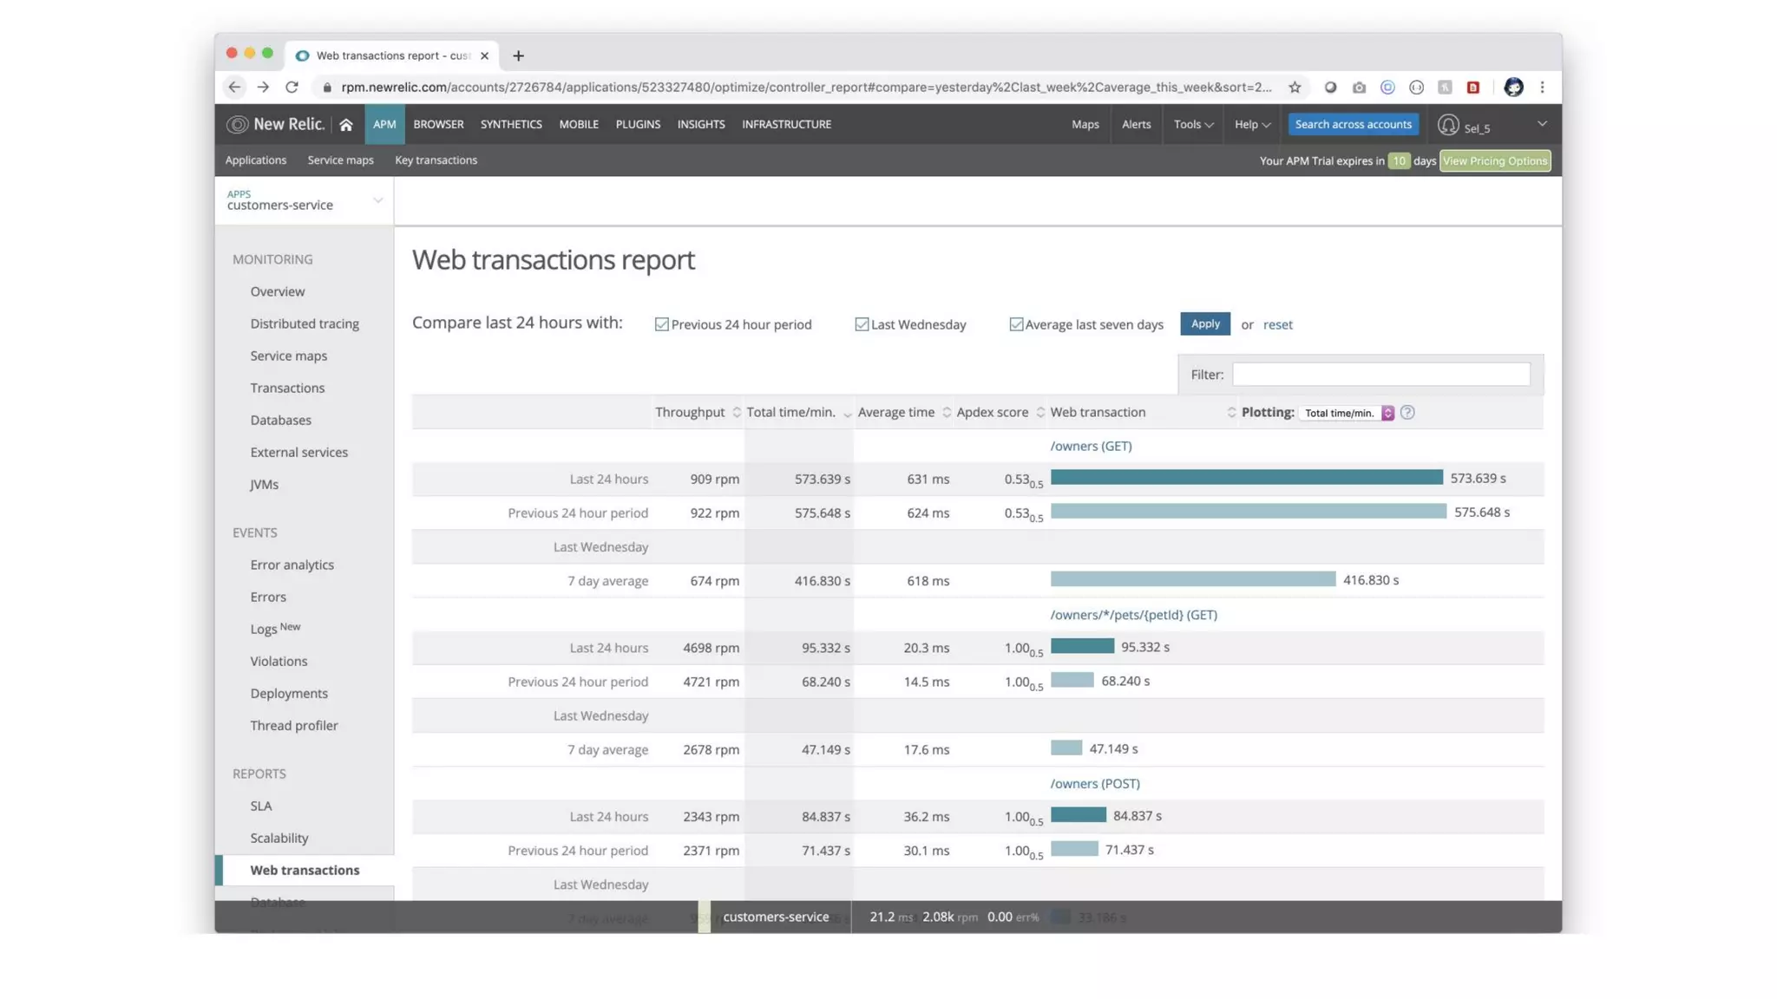Open the /owners (GET) transaction link

(x=1091, y=446)
